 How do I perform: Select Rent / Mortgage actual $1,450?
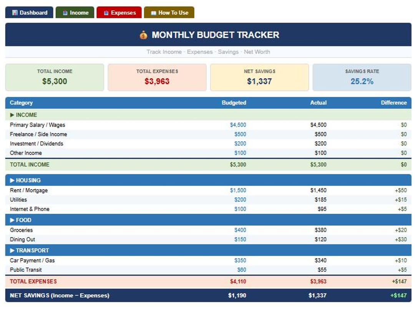319,190
